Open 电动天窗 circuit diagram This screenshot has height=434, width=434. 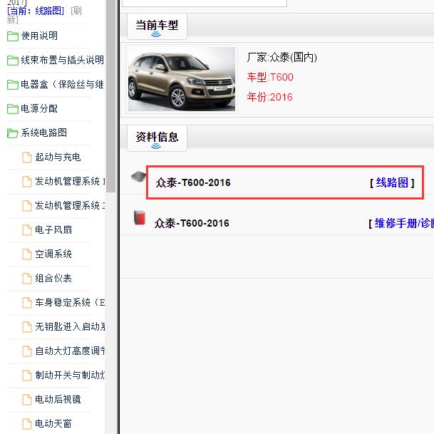53,423
